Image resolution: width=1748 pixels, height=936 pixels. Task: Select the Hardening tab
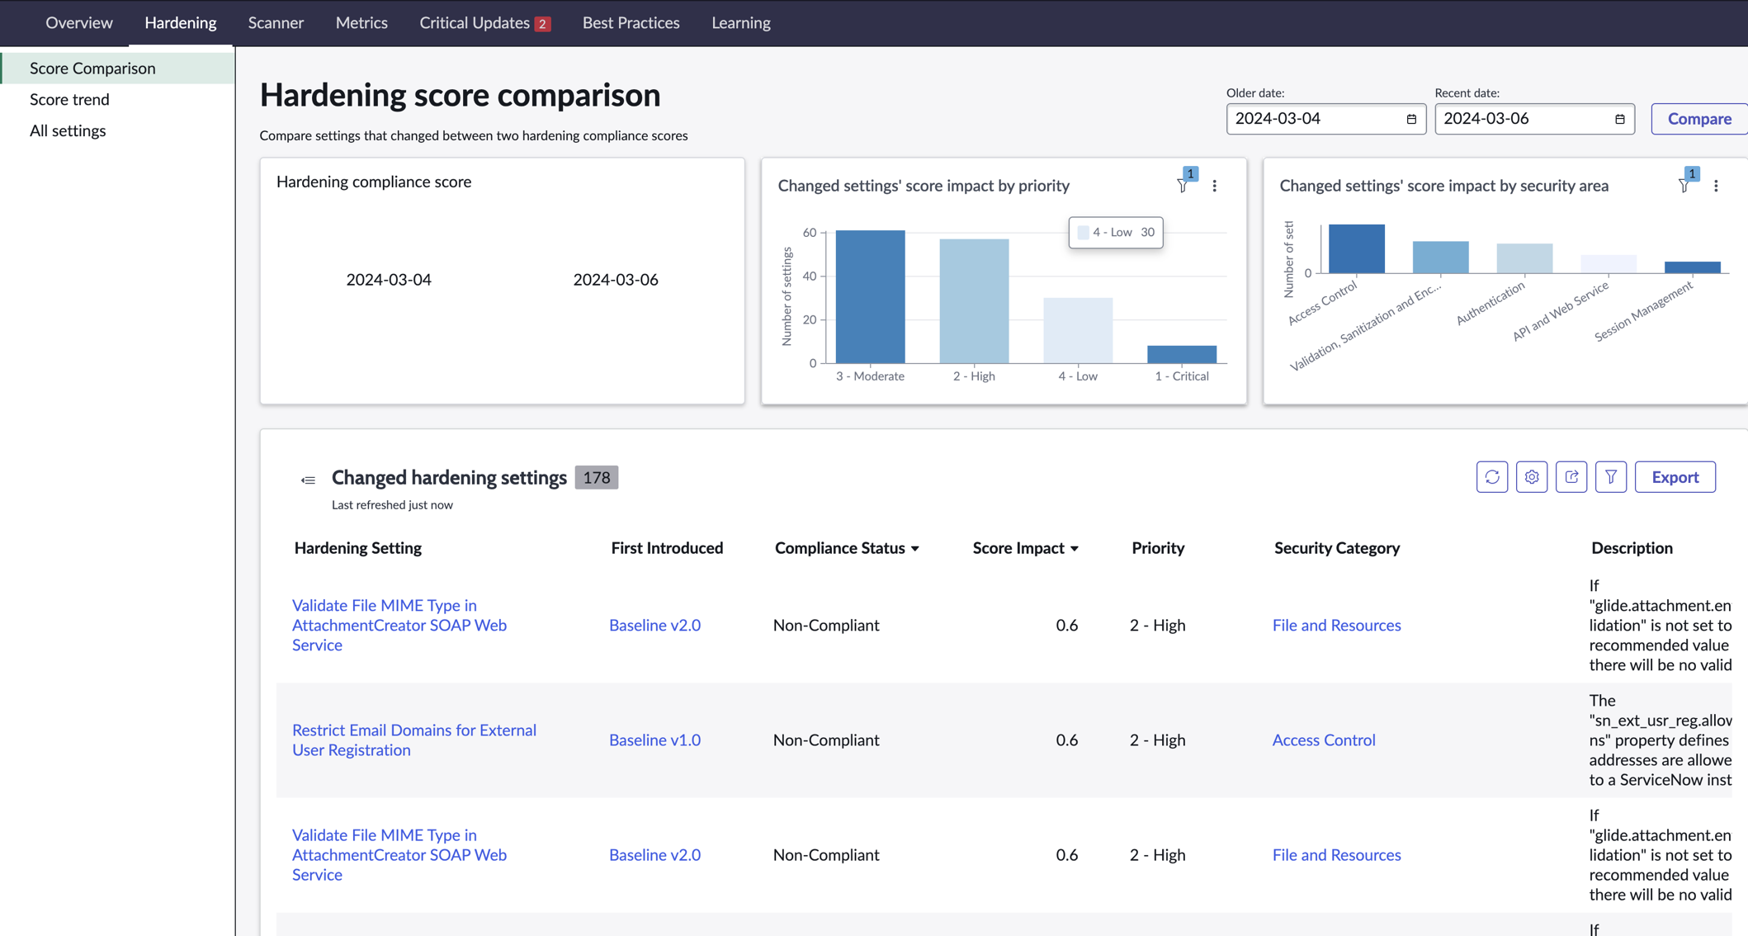point(181,22)
